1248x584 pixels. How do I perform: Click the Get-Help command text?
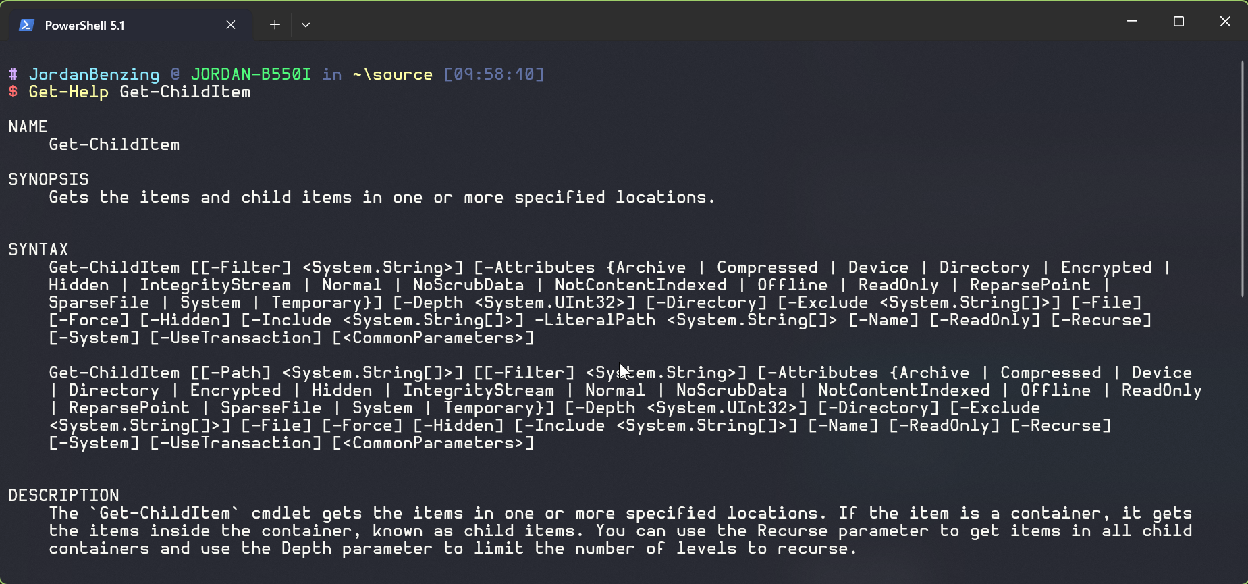(x=68, y=92)
